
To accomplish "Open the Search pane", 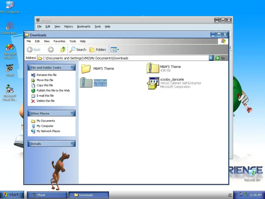I will point(78,49).
